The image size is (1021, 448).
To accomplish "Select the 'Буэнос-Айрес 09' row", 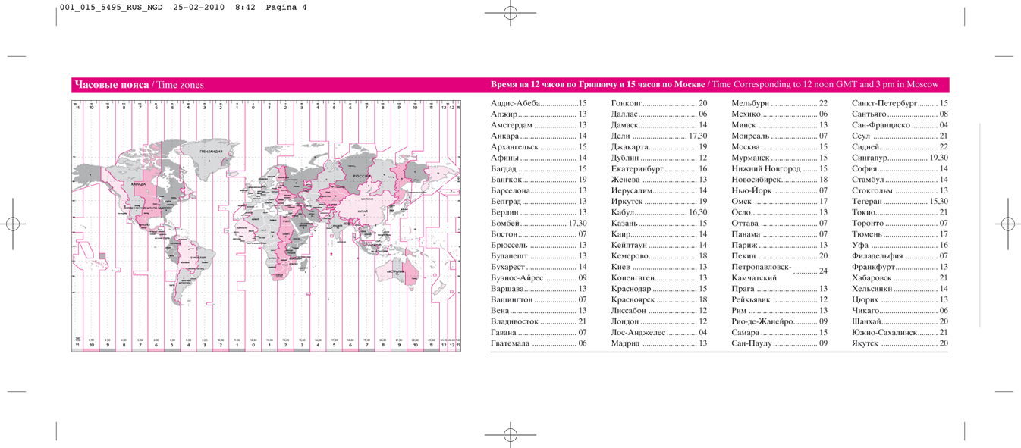I will 539,278.
